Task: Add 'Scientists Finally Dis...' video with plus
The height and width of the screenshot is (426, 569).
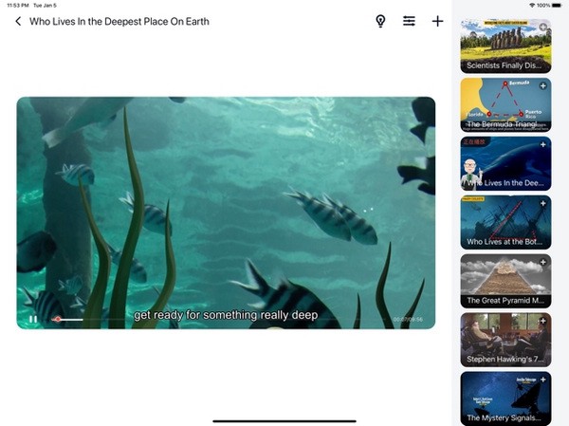Action: pos(542,28)
